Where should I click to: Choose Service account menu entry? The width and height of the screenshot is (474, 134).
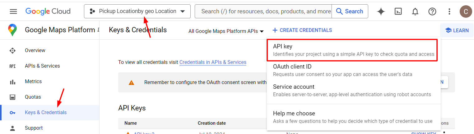pos(354,90)
